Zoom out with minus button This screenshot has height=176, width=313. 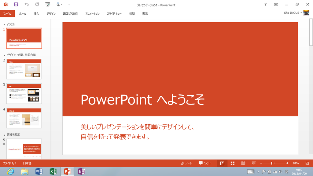coord(261,163)
